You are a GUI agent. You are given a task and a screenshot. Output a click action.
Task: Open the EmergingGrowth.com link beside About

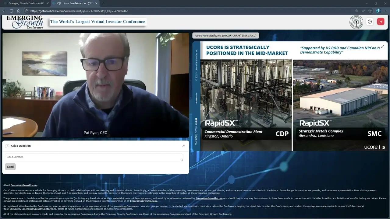[24, 185]
